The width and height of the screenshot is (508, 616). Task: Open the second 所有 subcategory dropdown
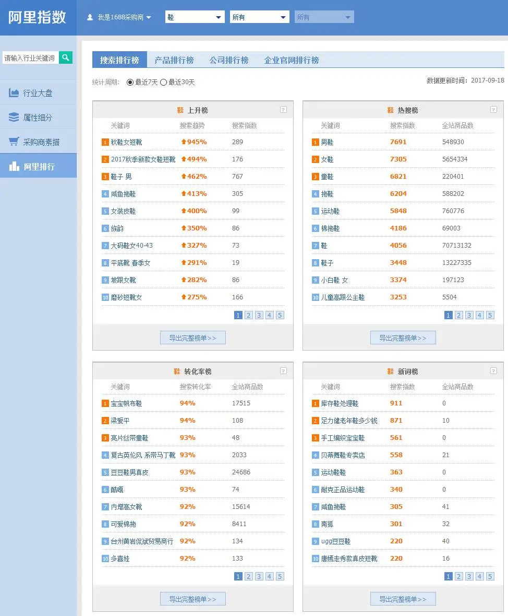tap(259, 17)
